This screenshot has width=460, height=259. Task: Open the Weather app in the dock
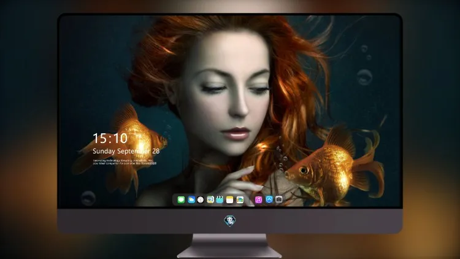click(x=191, y=199)
